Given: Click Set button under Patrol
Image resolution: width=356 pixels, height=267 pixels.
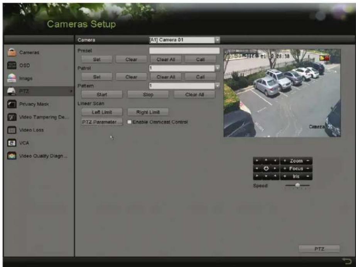Looking at the screenshot, I should pos(97,77).
